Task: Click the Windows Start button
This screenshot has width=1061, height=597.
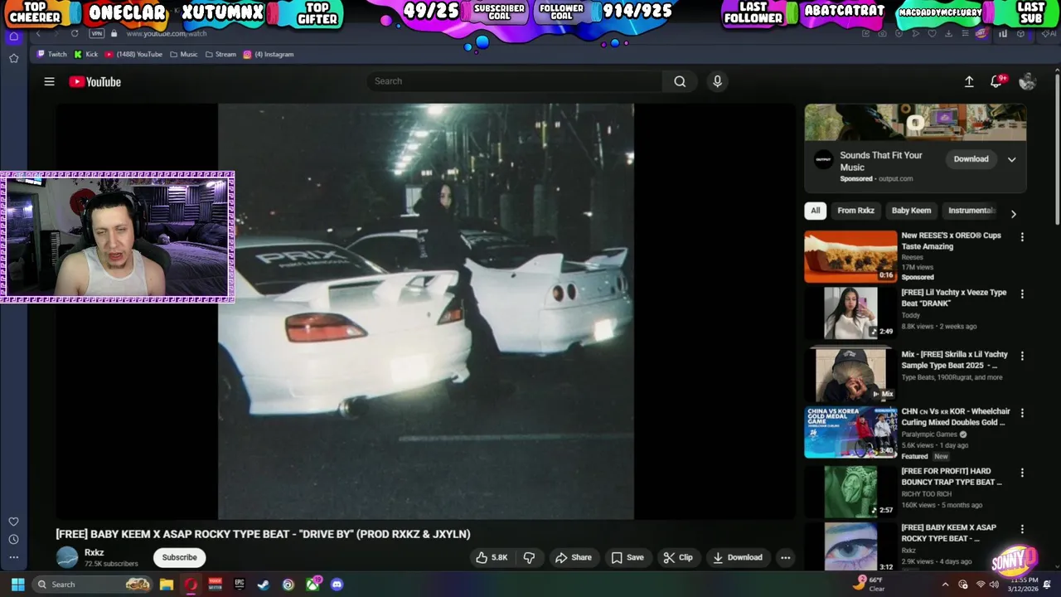Action: coord(17,585)
